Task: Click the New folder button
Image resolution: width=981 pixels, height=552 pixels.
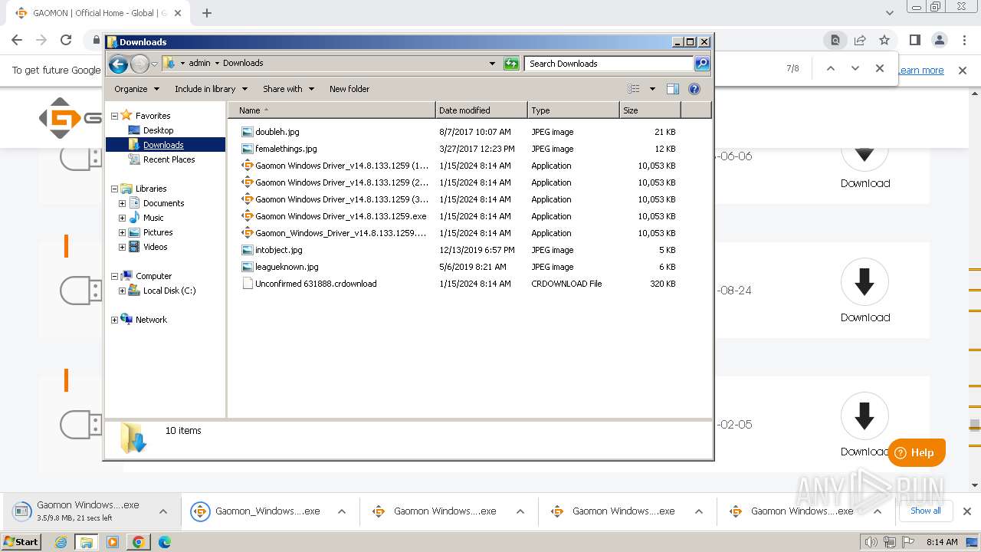Action: pyautogui.click(x=349, y=89)
